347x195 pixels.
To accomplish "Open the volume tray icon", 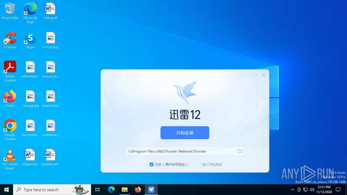I will 312,190.
